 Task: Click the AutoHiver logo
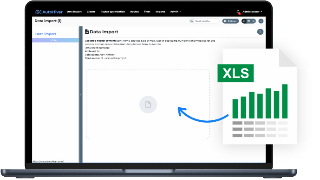pos(49,12)
